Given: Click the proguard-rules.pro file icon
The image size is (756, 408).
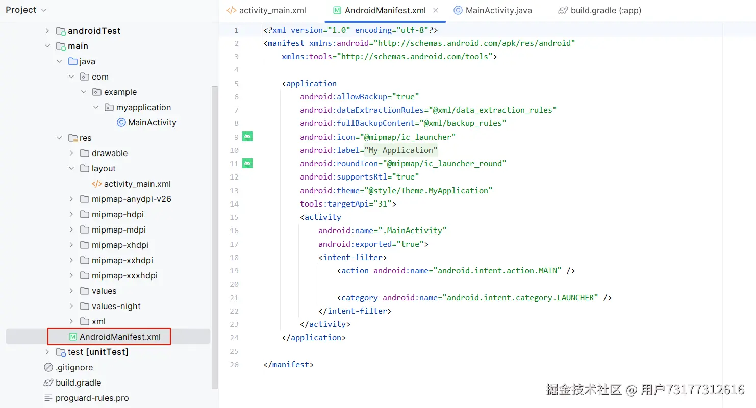Looking at the screenshot, I should click(48, 398).
